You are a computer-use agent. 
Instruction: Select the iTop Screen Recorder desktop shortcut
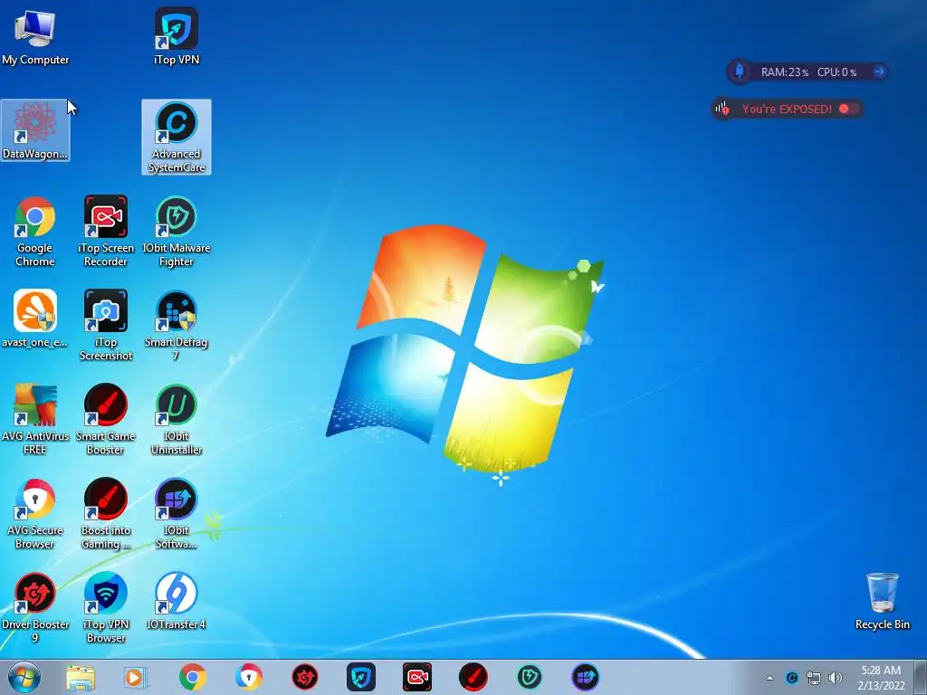[x=106, y=232]
